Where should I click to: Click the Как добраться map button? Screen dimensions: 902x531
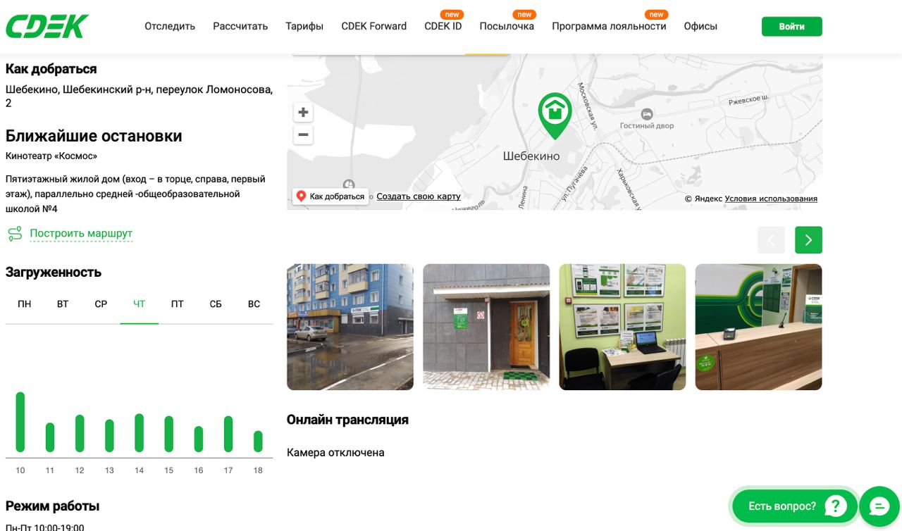[330, 196]
